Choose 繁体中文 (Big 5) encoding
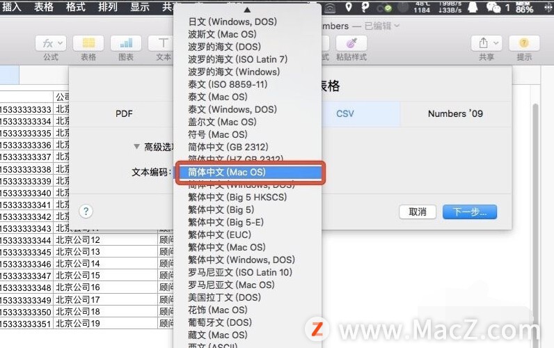Screen dimensions: 554x348 pos(247,209)
